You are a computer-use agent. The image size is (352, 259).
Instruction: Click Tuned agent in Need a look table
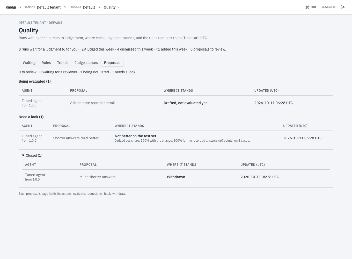32,136
